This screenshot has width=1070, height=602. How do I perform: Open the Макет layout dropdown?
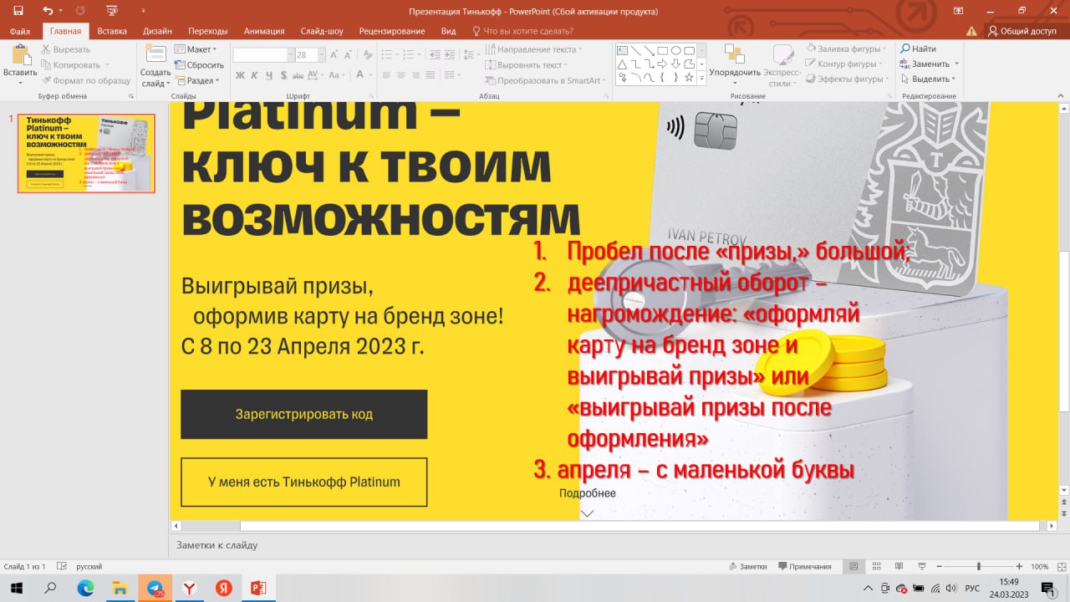[x=196, y=49]
